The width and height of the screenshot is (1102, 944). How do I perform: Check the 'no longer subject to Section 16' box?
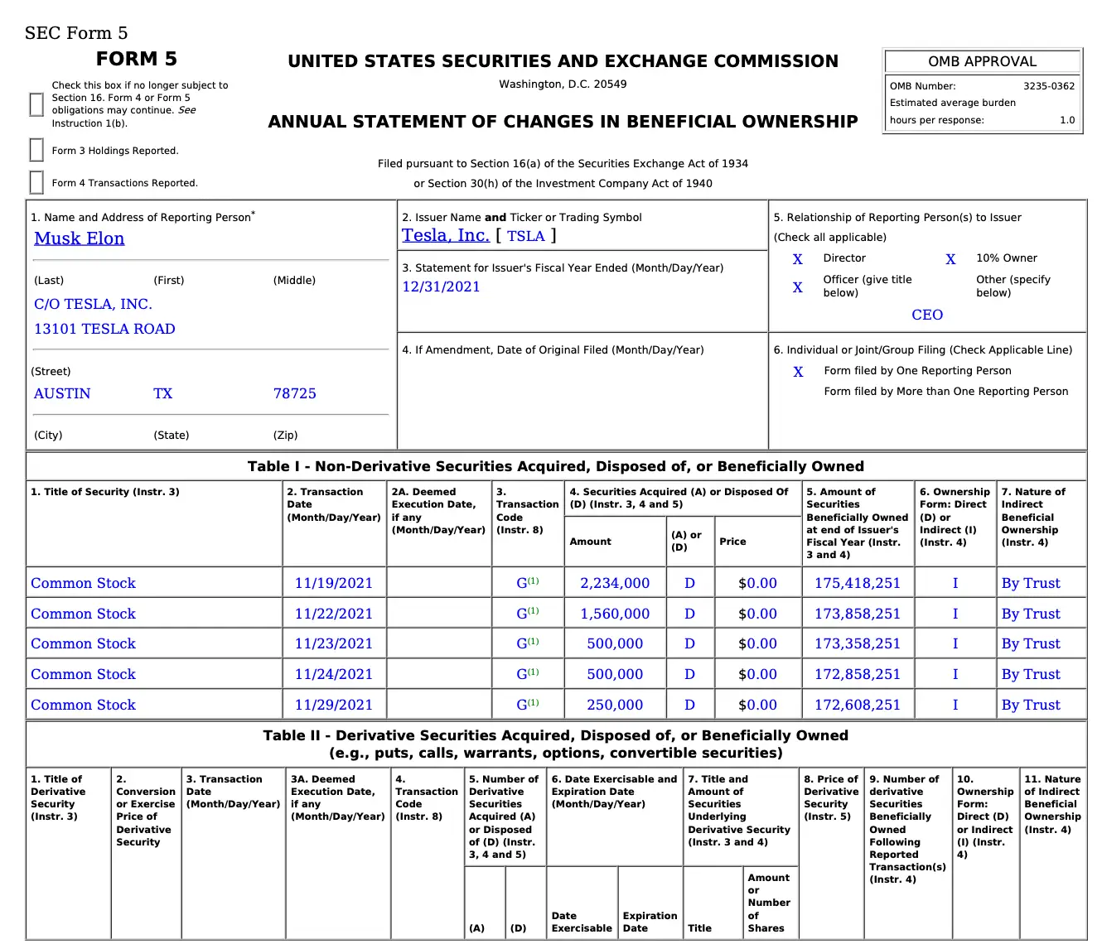click(36, 104)
